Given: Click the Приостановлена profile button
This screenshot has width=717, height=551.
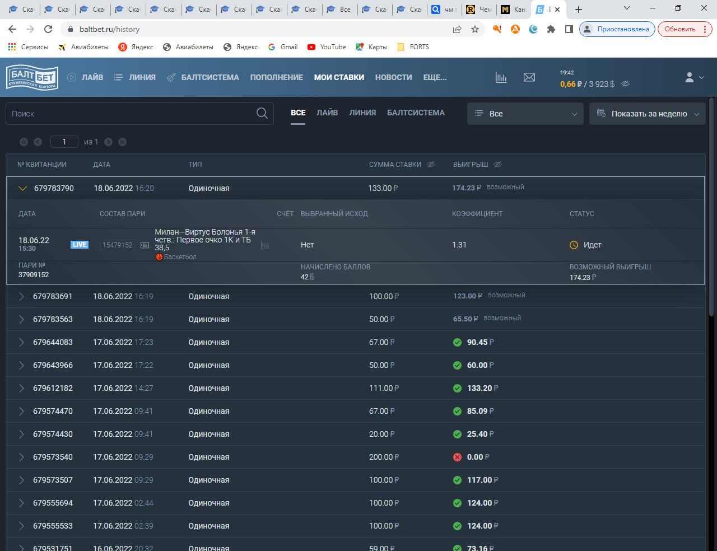Looking at the screenshot, I should [x=617, y=29].
